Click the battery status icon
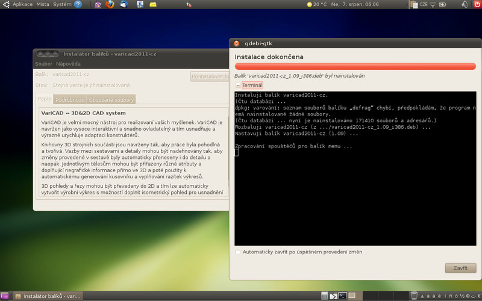This screenshot has width=482, height=301. [x=442, y=4]
